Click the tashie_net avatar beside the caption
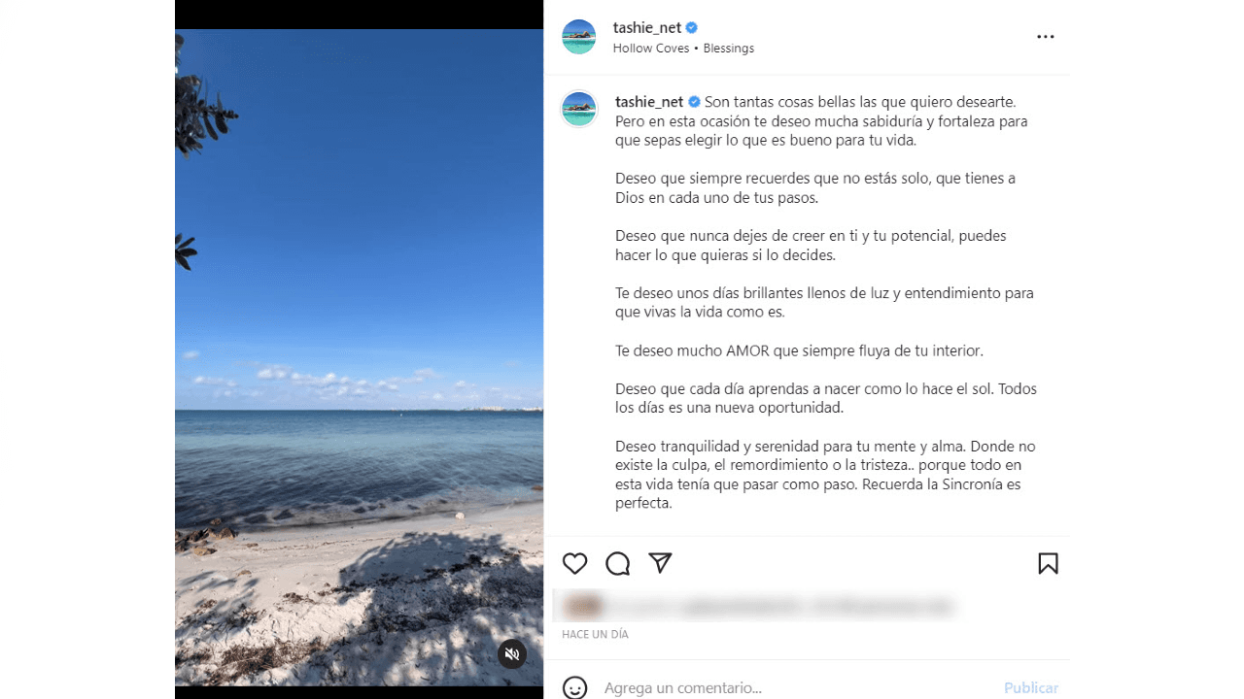1244x699 pixels. click(579, 109)
